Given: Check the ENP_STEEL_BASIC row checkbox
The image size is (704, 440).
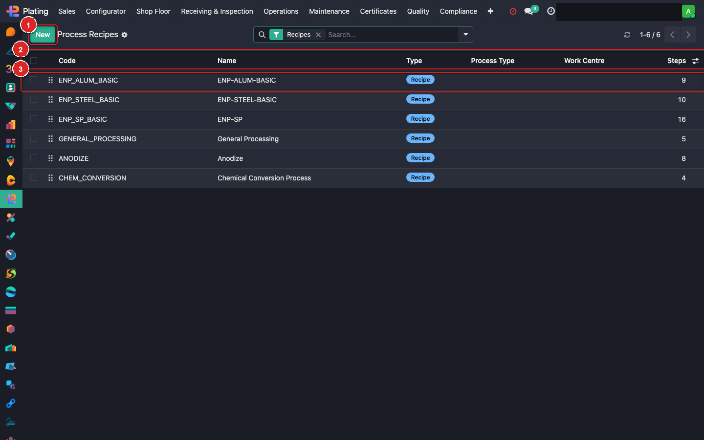Looking at the screenshot, I should 34,100.
